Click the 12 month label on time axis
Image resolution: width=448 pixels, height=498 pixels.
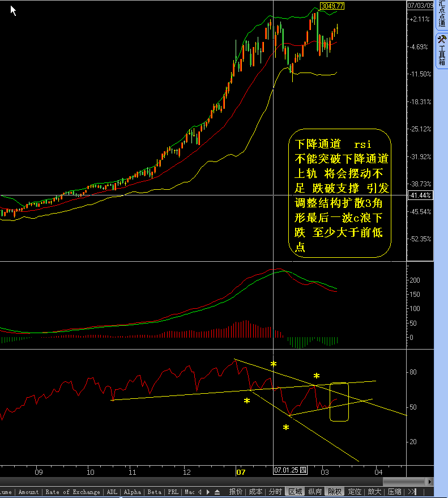(187, 473)
